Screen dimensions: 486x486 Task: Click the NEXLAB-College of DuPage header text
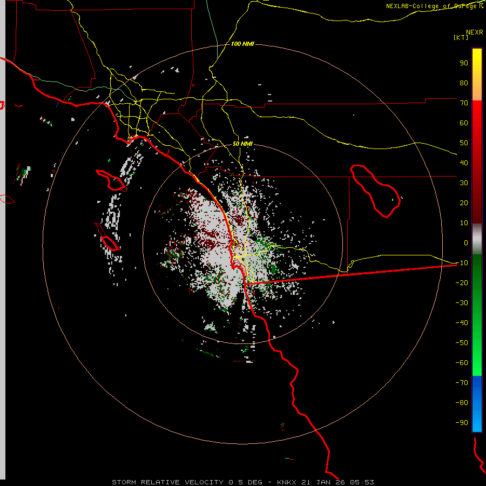[x=434, y=6]
